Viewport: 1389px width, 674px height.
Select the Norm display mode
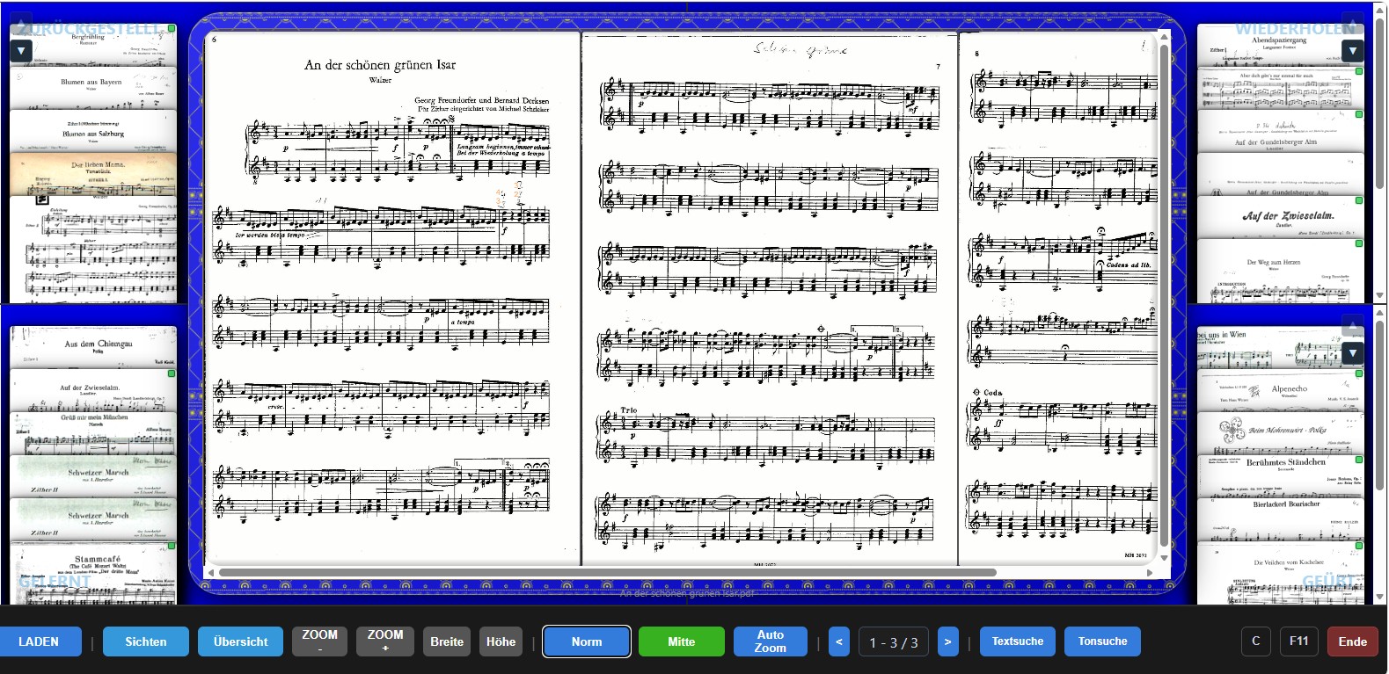point(587,641)
